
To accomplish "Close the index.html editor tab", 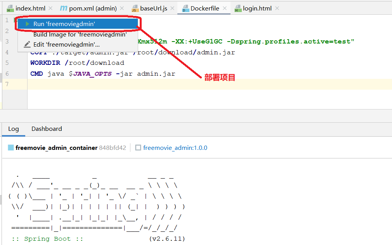I will pos(51,9).
